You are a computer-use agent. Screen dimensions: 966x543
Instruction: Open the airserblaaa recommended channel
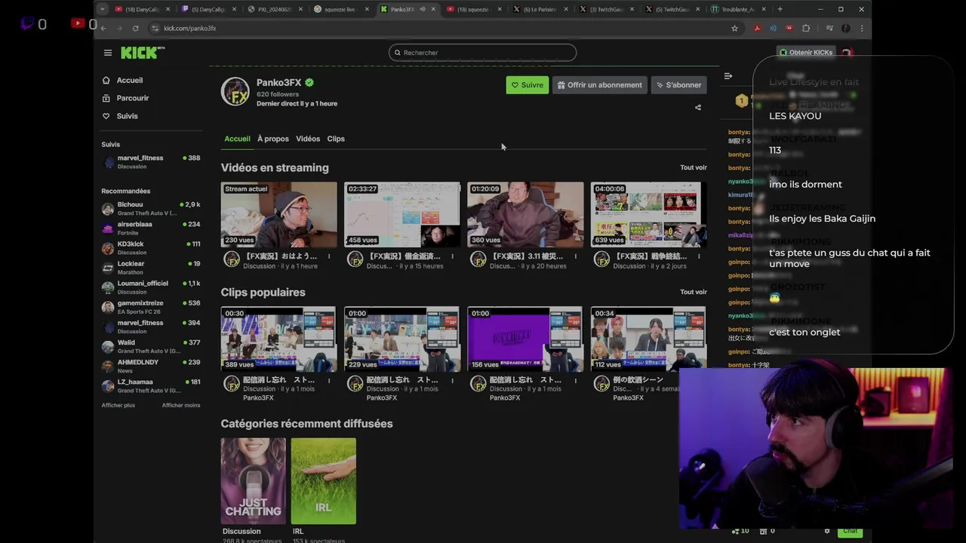click(x=151, y=229)
